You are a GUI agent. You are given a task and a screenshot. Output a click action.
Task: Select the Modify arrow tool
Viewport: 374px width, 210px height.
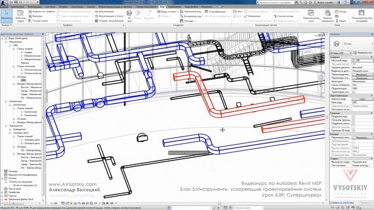click(x=6, y=16)
